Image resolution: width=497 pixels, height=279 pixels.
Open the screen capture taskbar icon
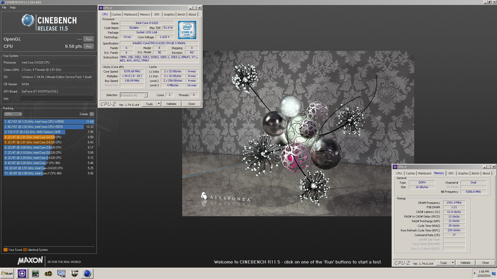coord(61,273)
